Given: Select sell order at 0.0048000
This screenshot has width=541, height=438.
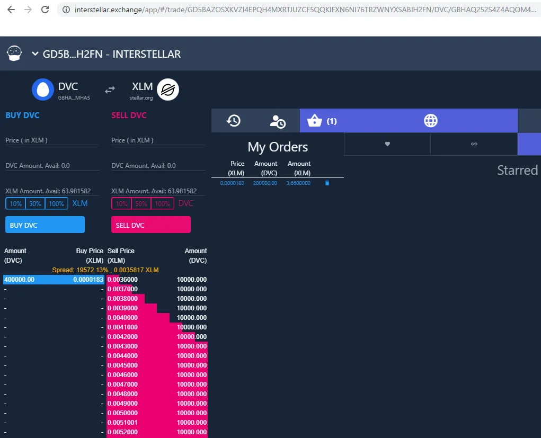Looking at the screenshot, I should (x=157, y=394).
